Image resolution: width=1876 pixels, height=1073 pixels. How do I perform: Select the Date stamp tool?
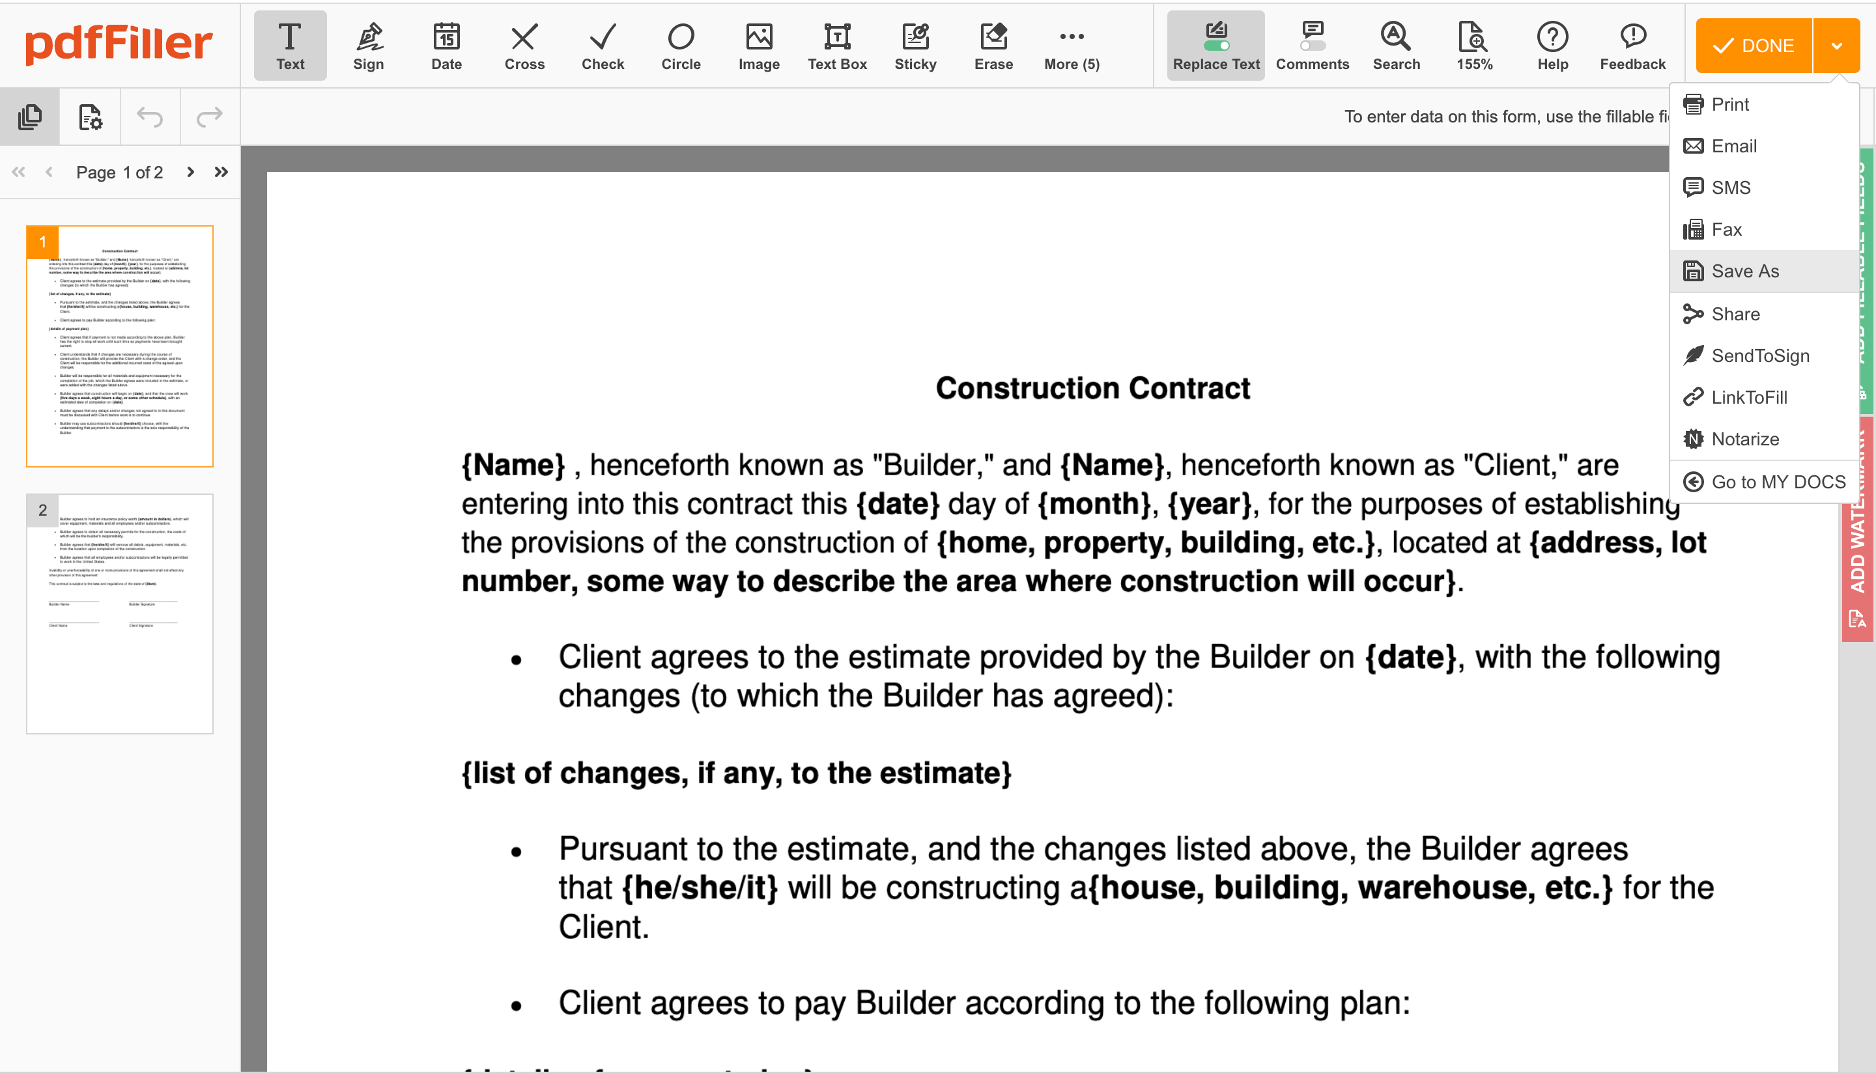(x=446, y=45)
